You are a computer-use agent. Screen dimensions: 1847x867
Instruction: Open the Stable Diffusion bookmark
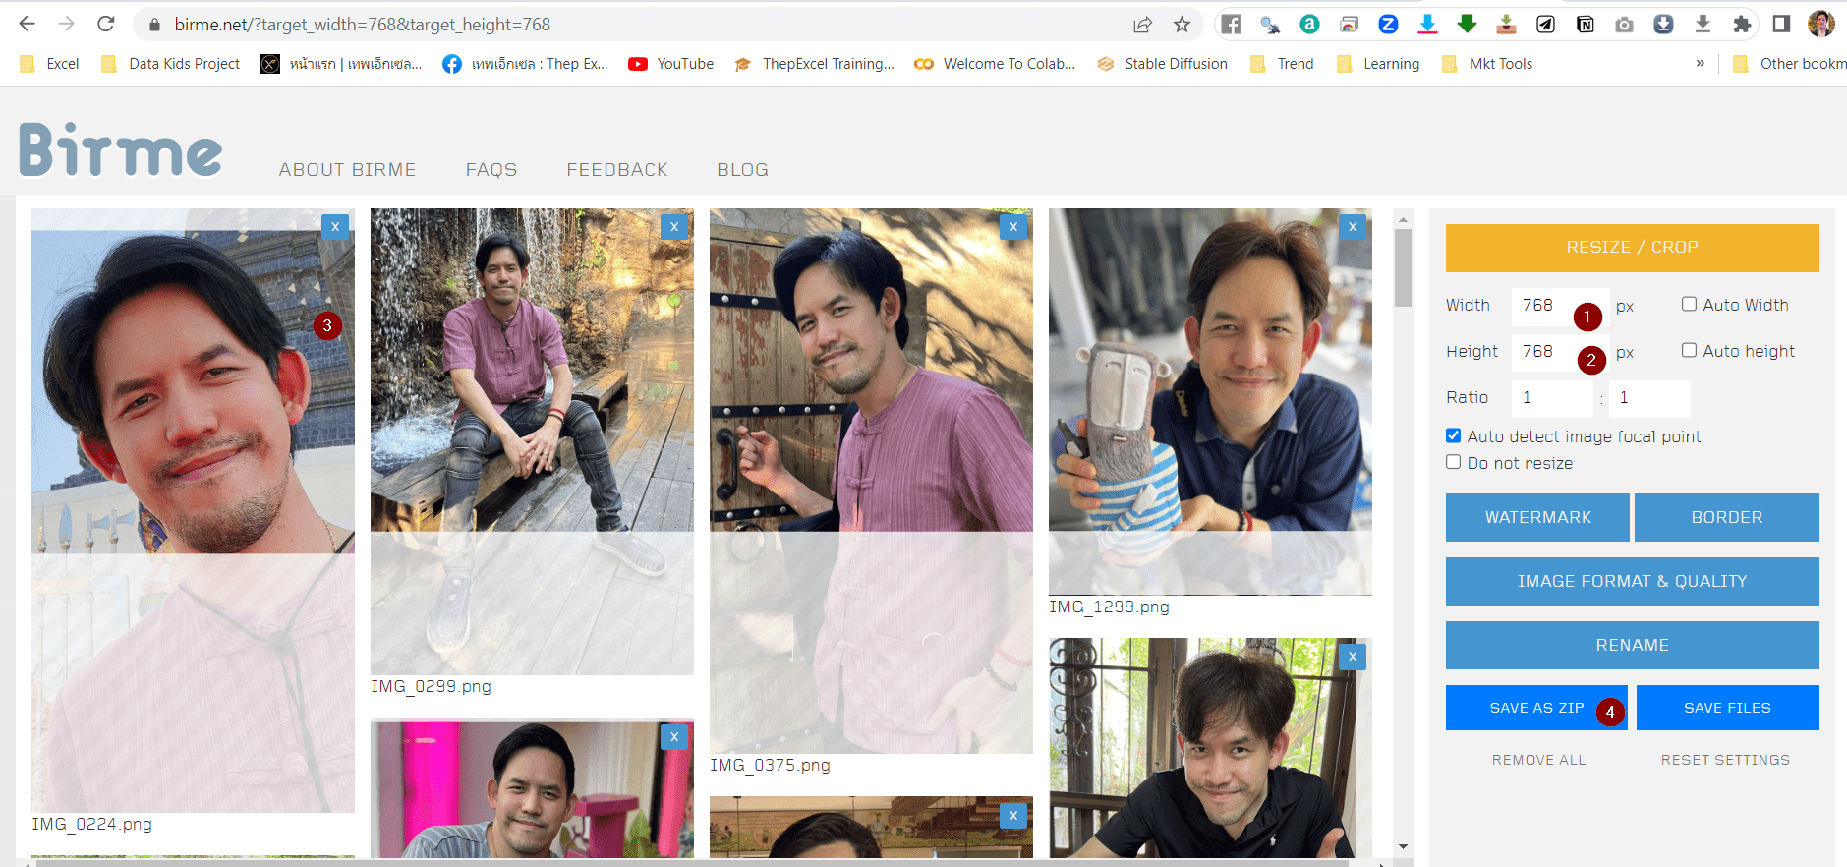[x=1163, y=64]
